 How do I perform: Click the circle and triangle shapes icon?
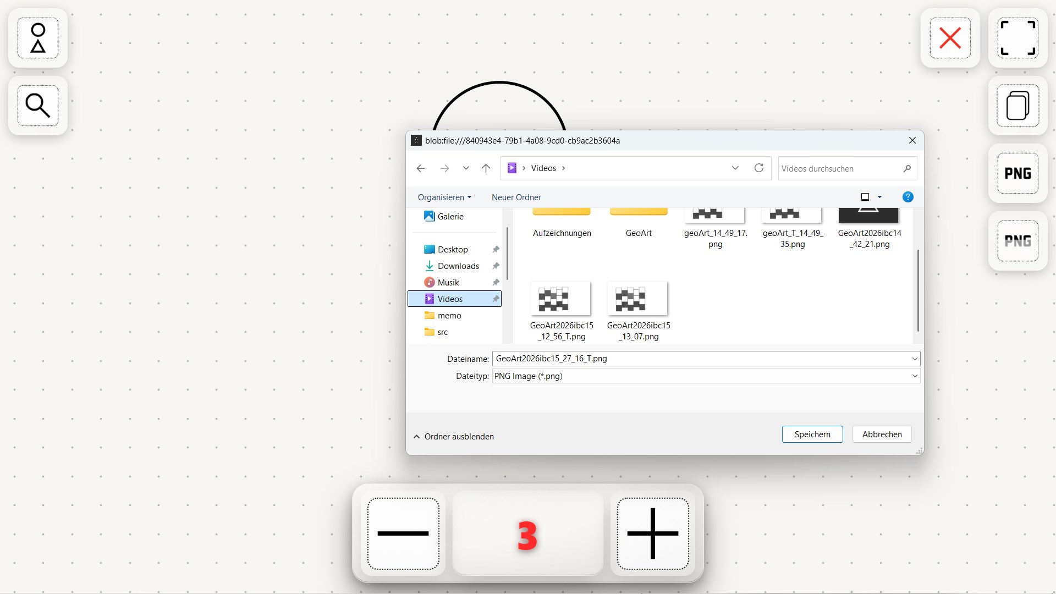click(x=38, y=38)
